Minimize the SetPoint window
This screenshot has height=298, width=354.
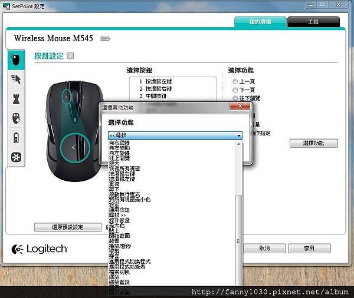click(311, 5)
